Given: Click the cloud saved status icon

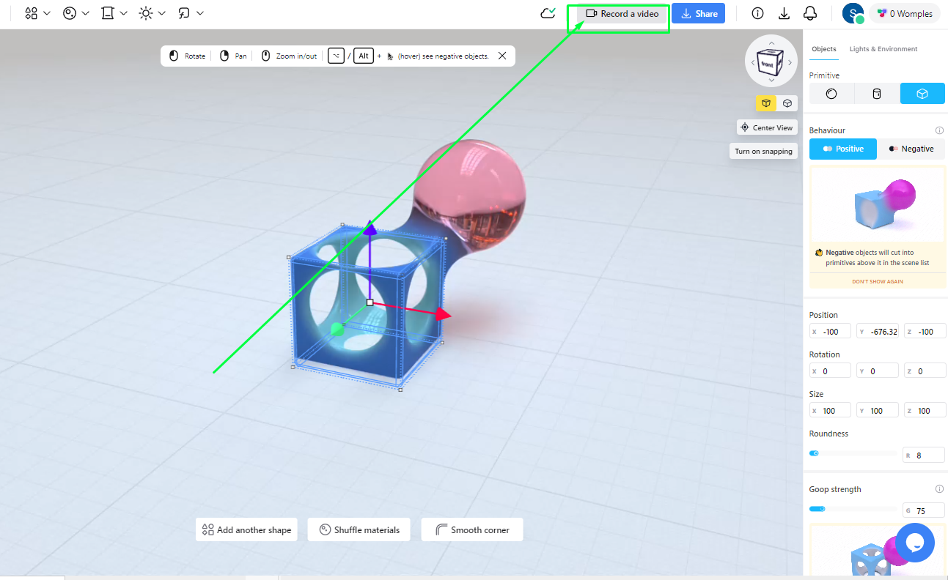Looking at the screenshot, I should (548, 13).
